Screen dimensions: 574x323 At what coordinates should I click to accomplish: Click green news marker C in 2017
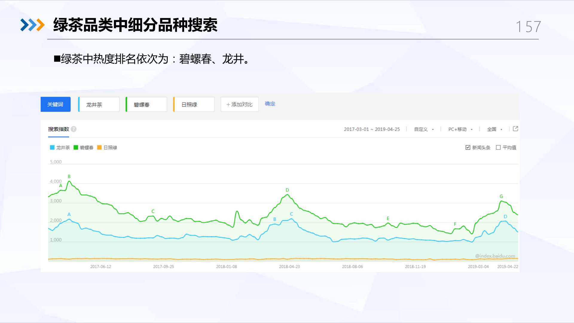click(153, 211)
